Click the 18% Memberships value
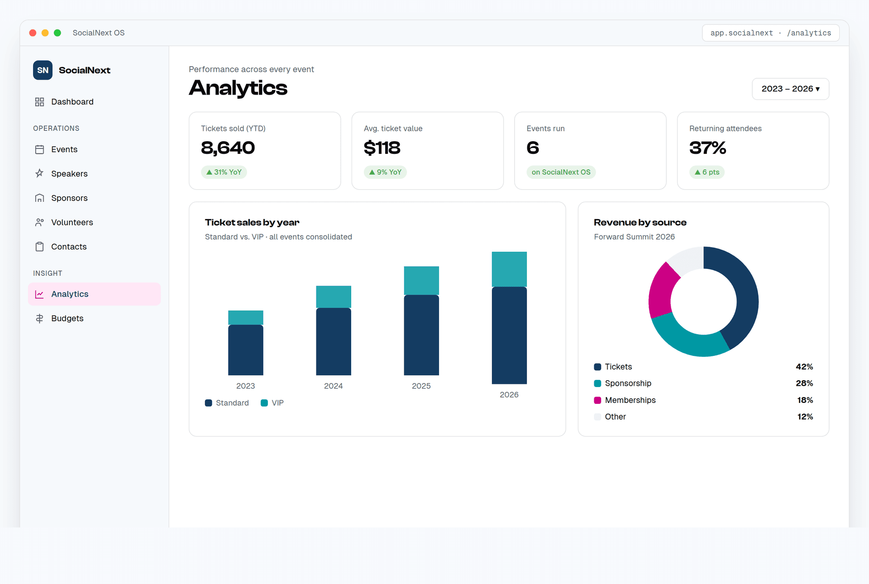This screenshot has width=869, height=584. pos(805,400)
